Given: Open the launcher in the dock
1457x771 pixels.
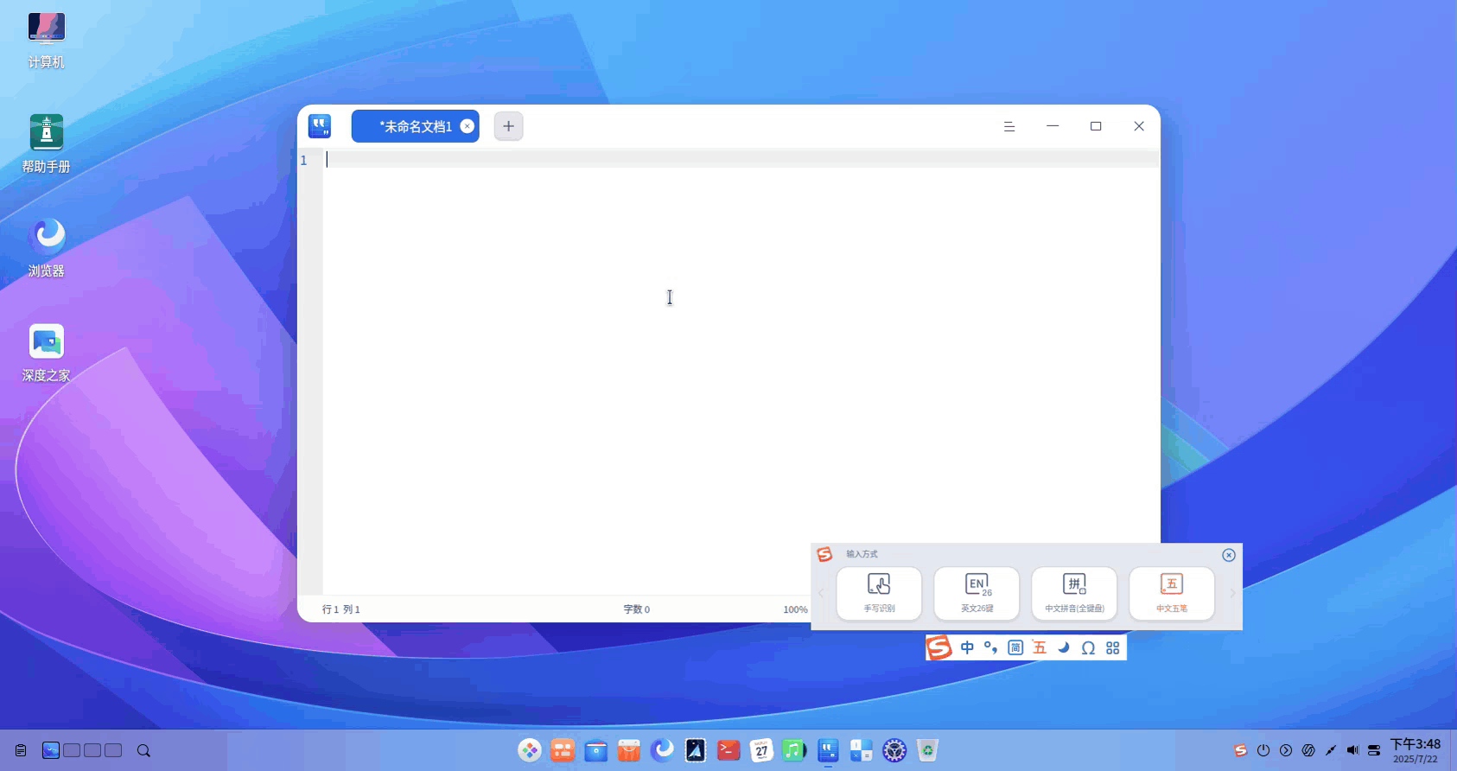Looking at the screenshot, I should [530, 750].
